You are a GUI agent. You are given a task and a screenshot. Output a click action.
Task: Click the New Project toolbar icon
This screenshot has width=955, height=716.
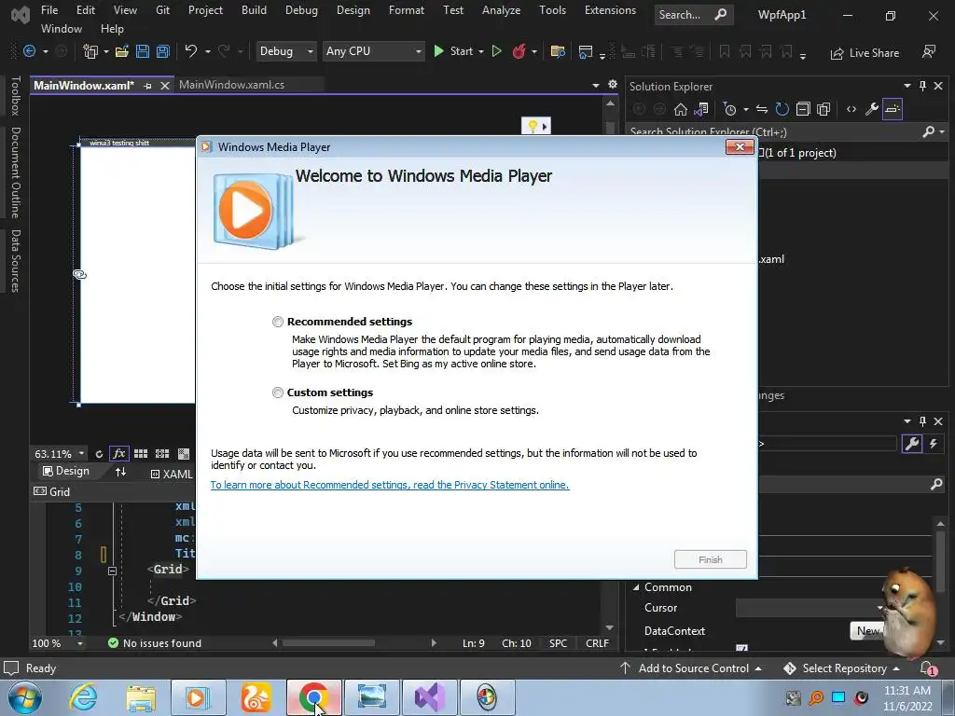coord(90,52)
